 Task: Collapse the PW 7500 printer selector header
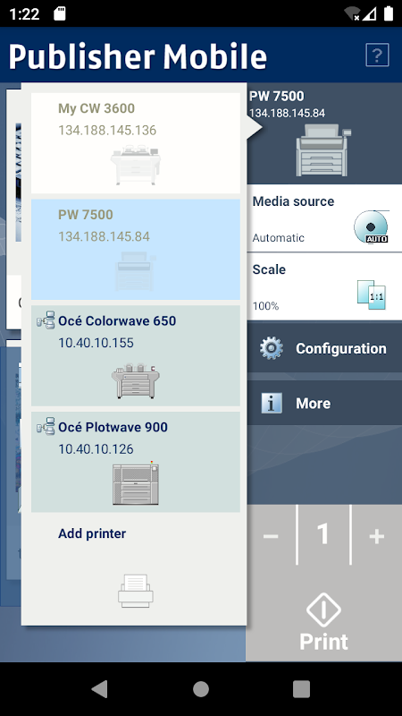(x=324, y=133)
